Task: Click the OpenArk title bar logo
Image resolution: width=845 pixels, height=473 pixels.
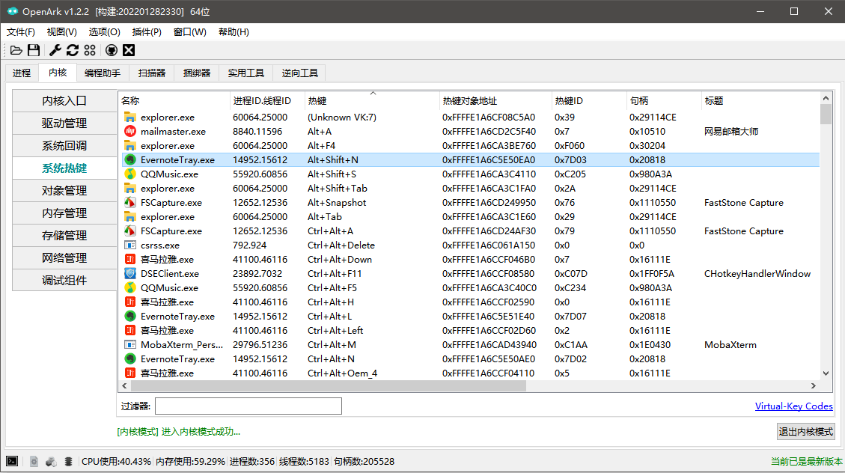Action: pyautogui.click(x=12, y=10)
